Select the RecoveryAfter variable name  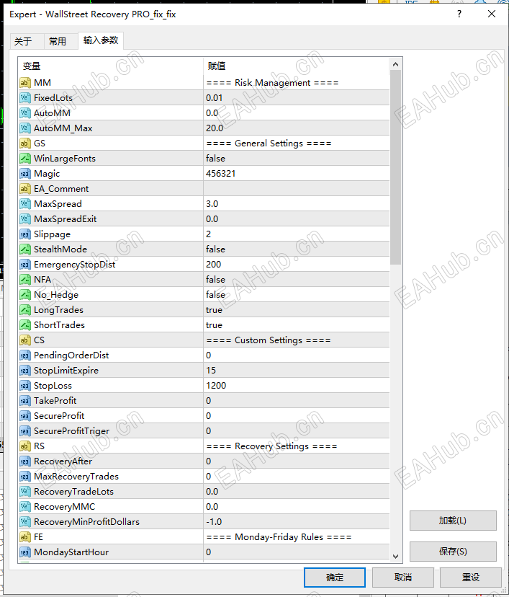tap(63, 461)
